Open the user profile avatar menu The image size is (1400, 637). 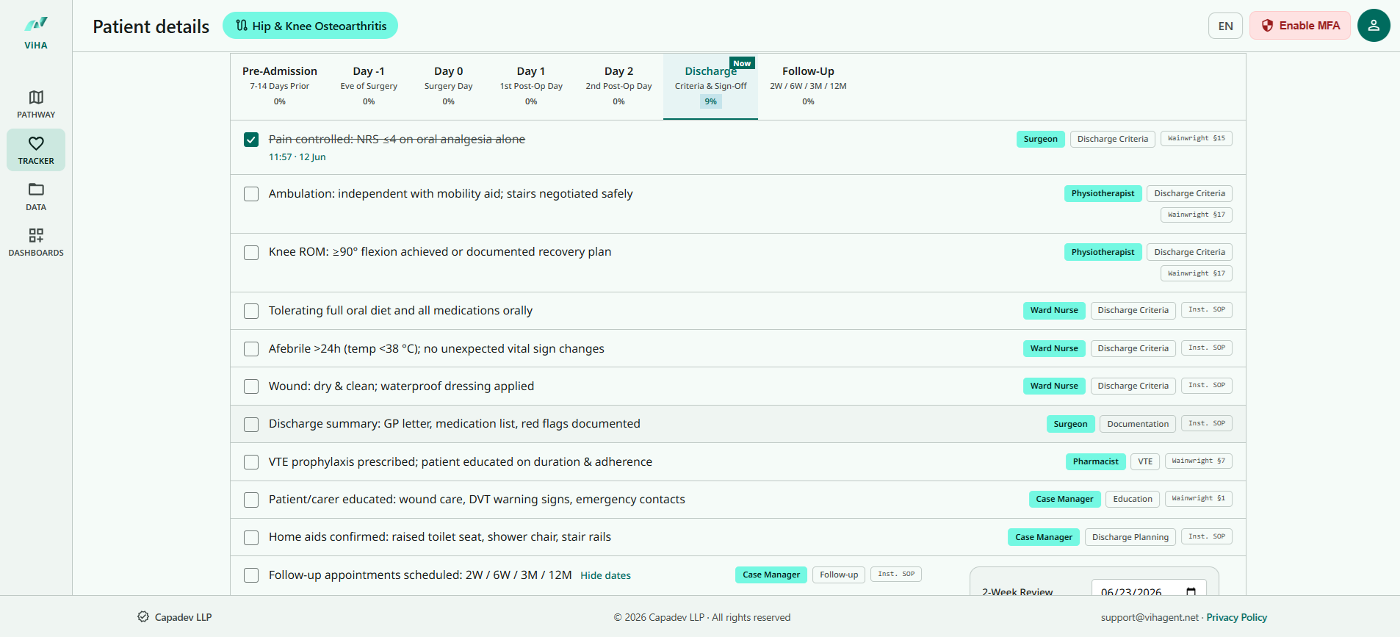(x=1374, y=26)
